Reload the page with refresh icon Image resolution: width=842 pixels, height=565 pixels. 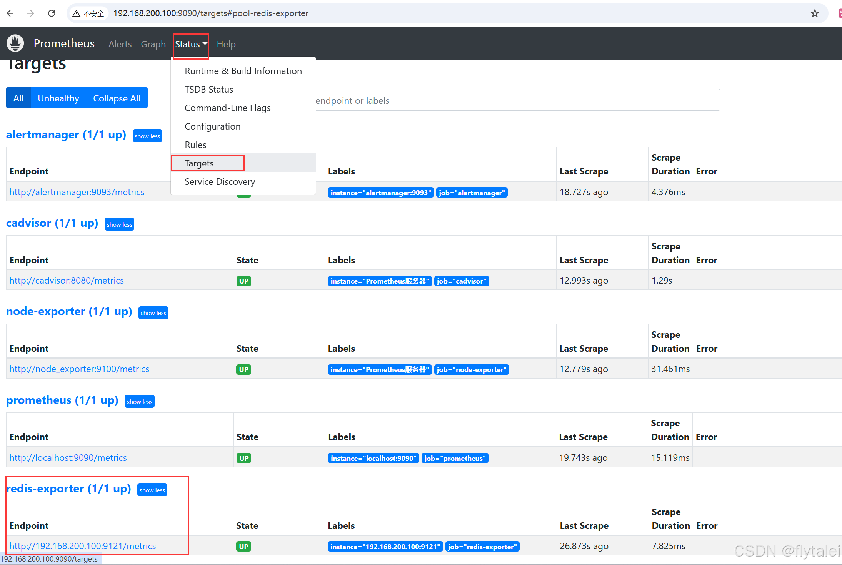pyautogui.click(x=52, y=13)
